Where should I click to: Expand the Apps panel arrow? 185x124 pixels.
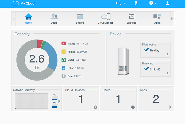170,107
